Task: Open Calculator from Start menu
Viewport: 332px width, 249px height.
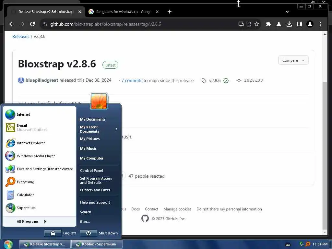Action: (39, 195)
